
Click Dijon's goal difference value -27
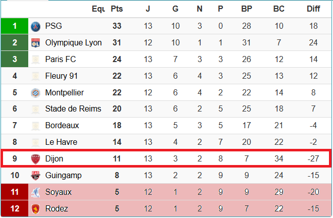[313, 159]
